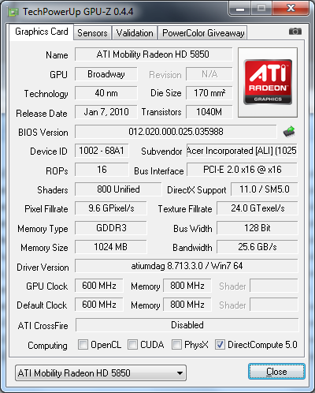
Task: Click the Bus Interface value PCI-E 2.0 x16
Action: (242, 170)
